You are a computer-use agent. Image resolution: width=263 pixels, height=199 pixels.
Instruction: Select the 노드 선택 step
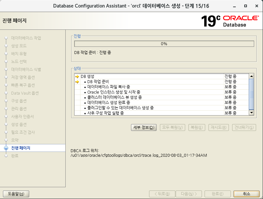tap(19, 62)
